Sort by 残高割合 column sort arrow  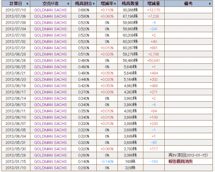coord(94,3)
